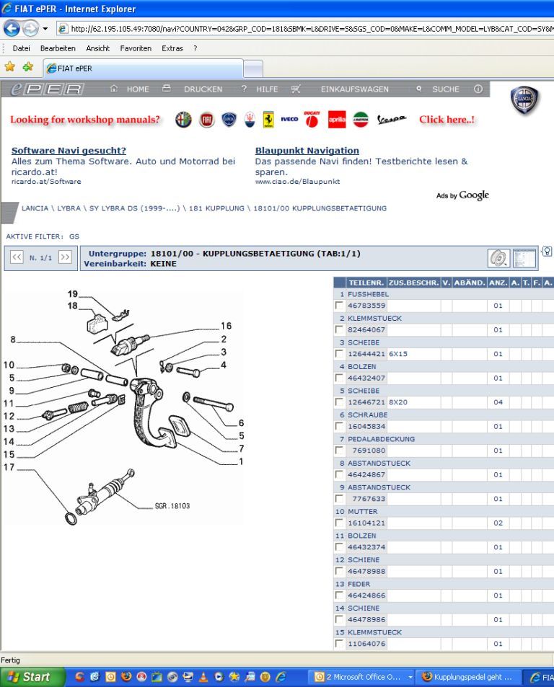This screenshot has height=687, width=554.
Task: Open the EINKAUFSWAGEN shopping cart
Action: coord(355,89)
